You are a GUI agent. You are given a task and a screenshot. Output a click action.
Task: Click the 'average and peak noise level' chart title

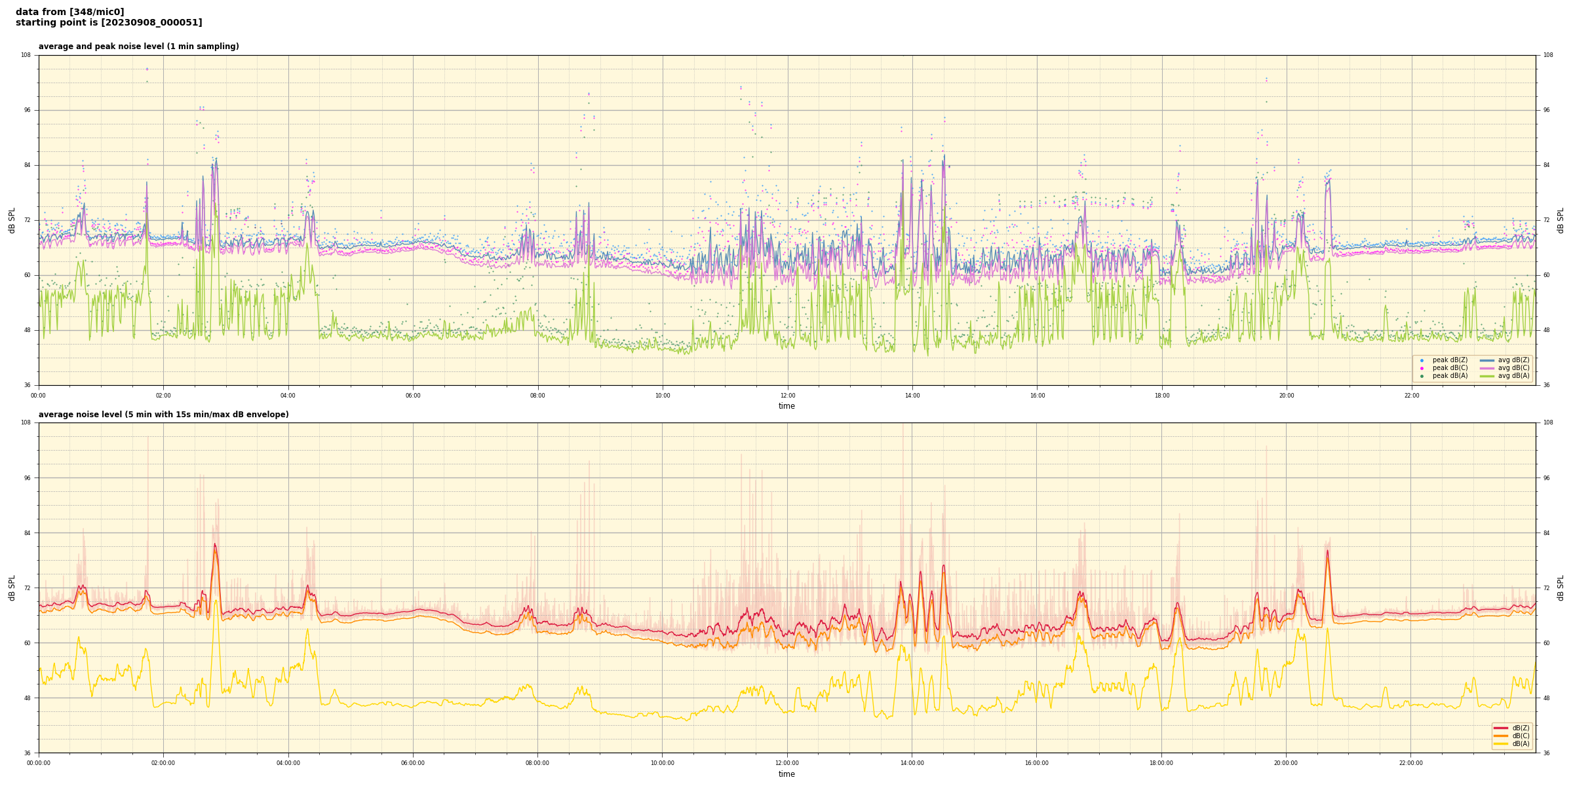tap(138, 47)
